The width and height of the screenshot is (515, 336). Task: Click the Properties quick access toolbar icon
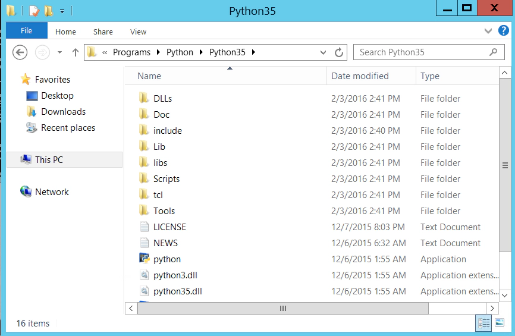point(34,11)
